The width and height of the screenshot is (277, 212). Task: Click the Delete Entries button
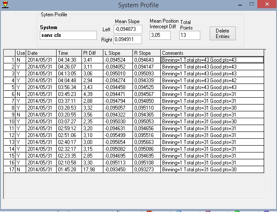223,33
